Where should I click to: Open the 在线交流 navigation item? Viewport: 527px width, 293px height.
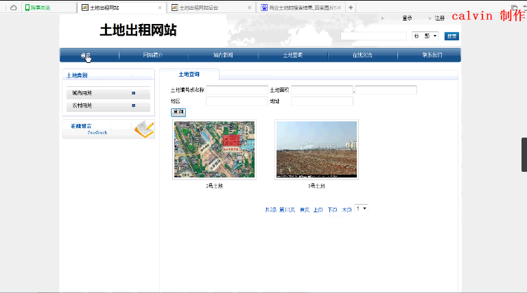point(362,55)
